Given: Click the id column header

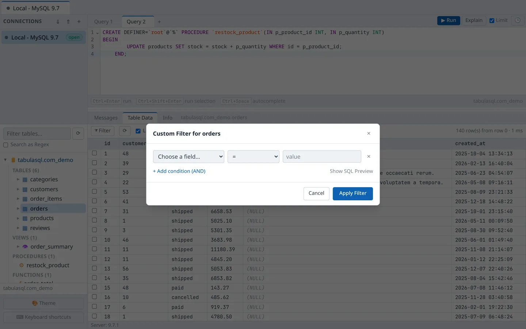Looking at the screenshot, I should 110,143.
